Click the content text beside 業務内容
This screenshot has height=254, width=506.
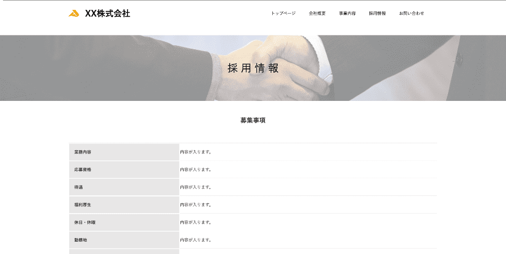(196, 152)
